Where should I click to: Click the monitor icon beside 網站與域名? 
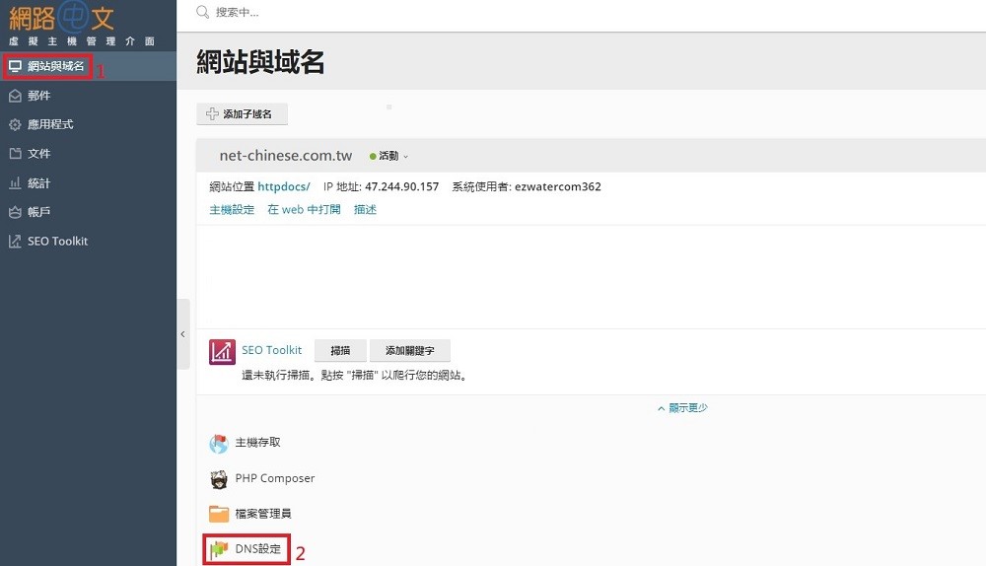click(15, 66)
